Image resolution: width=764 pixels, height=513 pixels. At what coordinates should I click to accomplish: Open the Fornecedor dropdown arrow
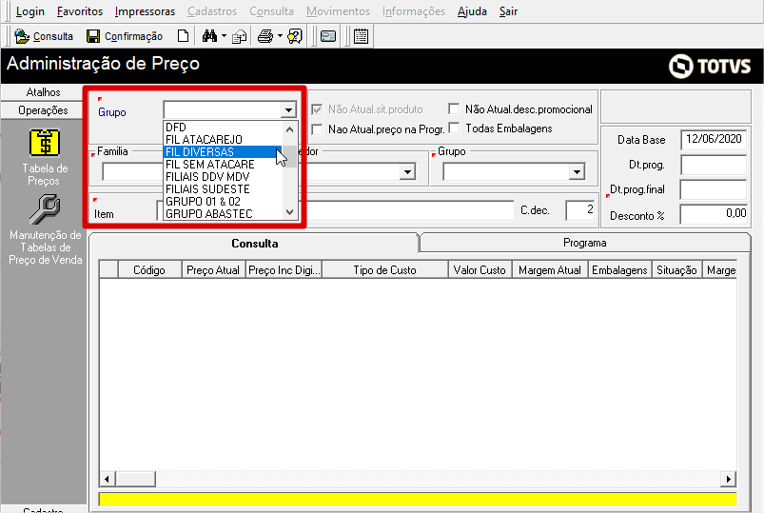click(x=407, y=171)
